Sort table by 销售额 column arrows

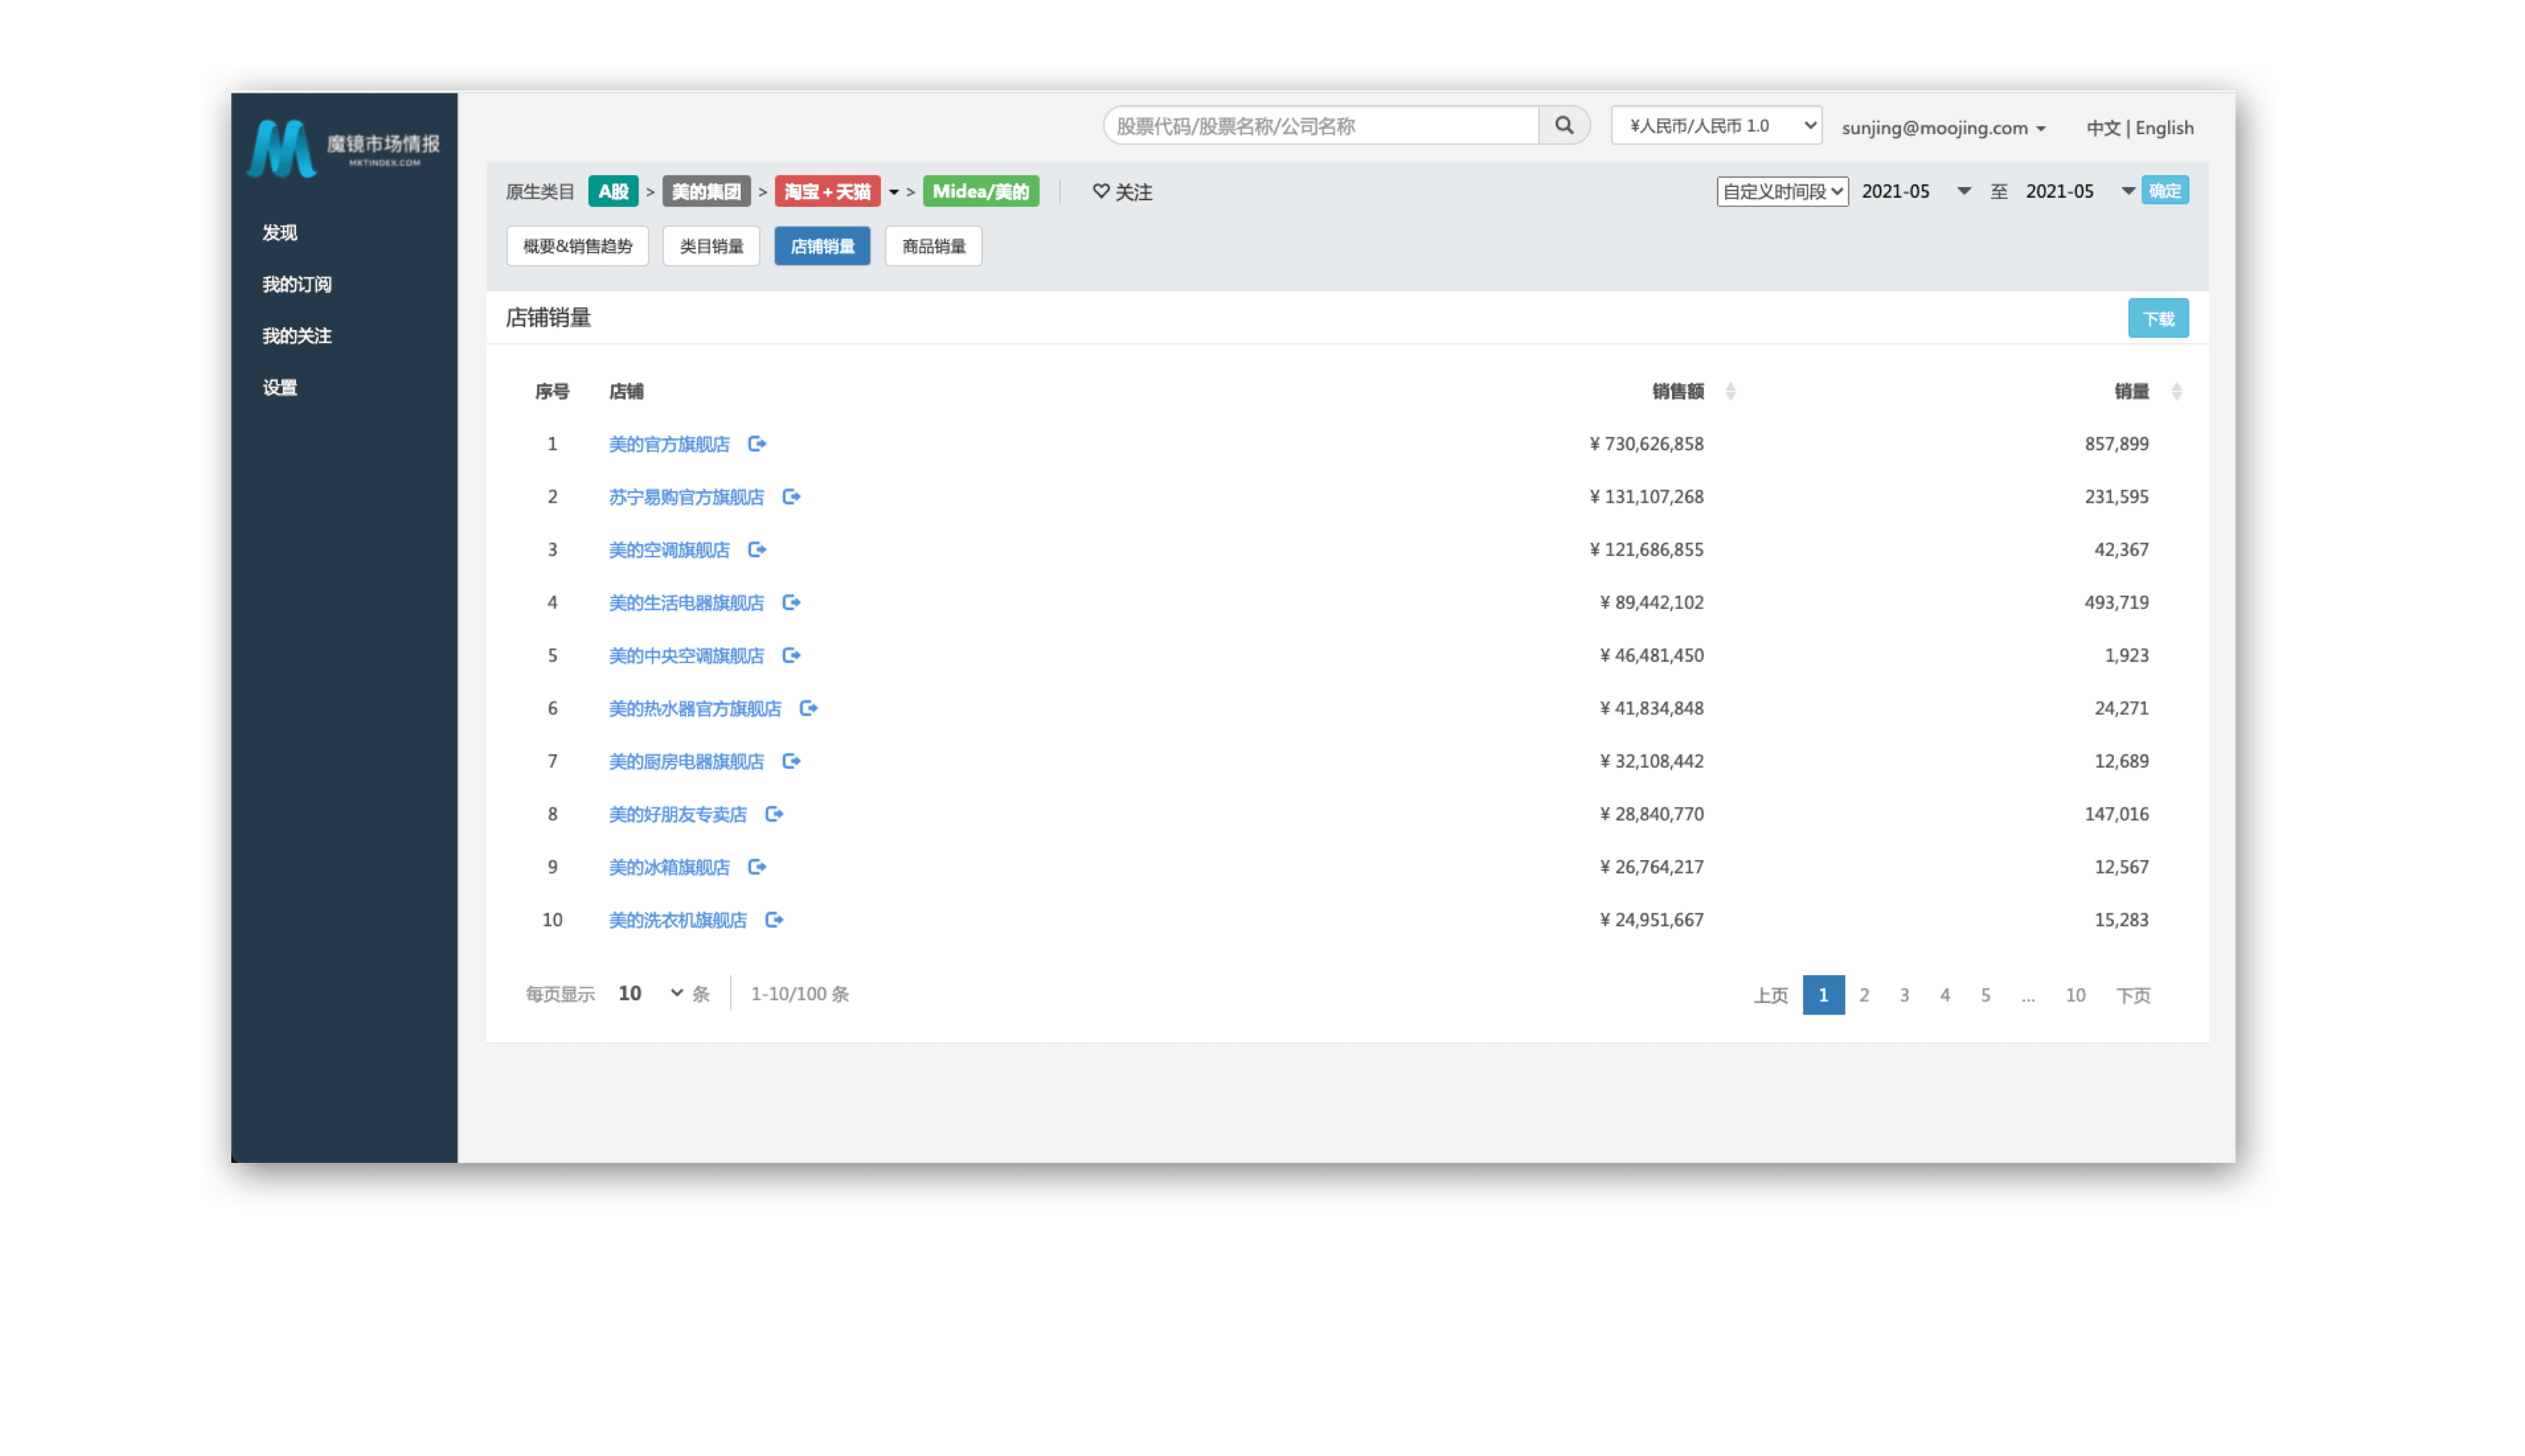coord(1730,392)
